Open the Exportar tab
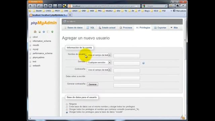Viewport: 215px width, 121px height. tap(160, 28)
